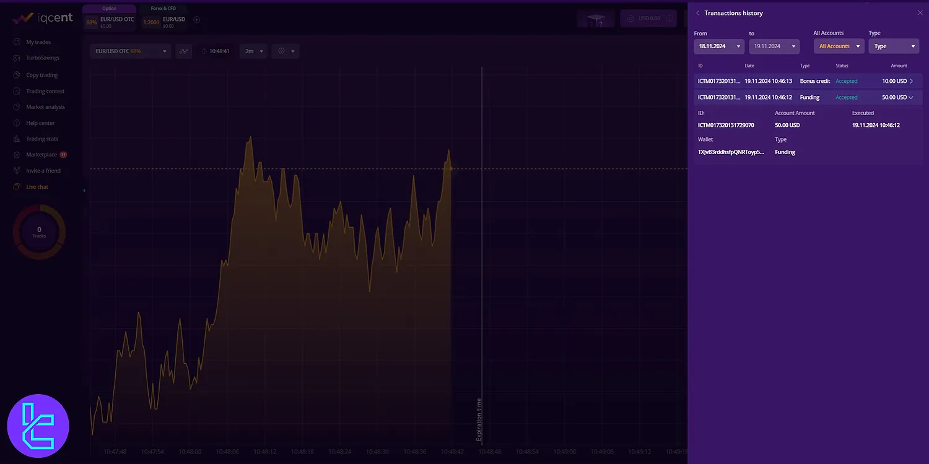
Task: Open the EUR/USD OTC asset dropdown
Action: pos(131,51)
